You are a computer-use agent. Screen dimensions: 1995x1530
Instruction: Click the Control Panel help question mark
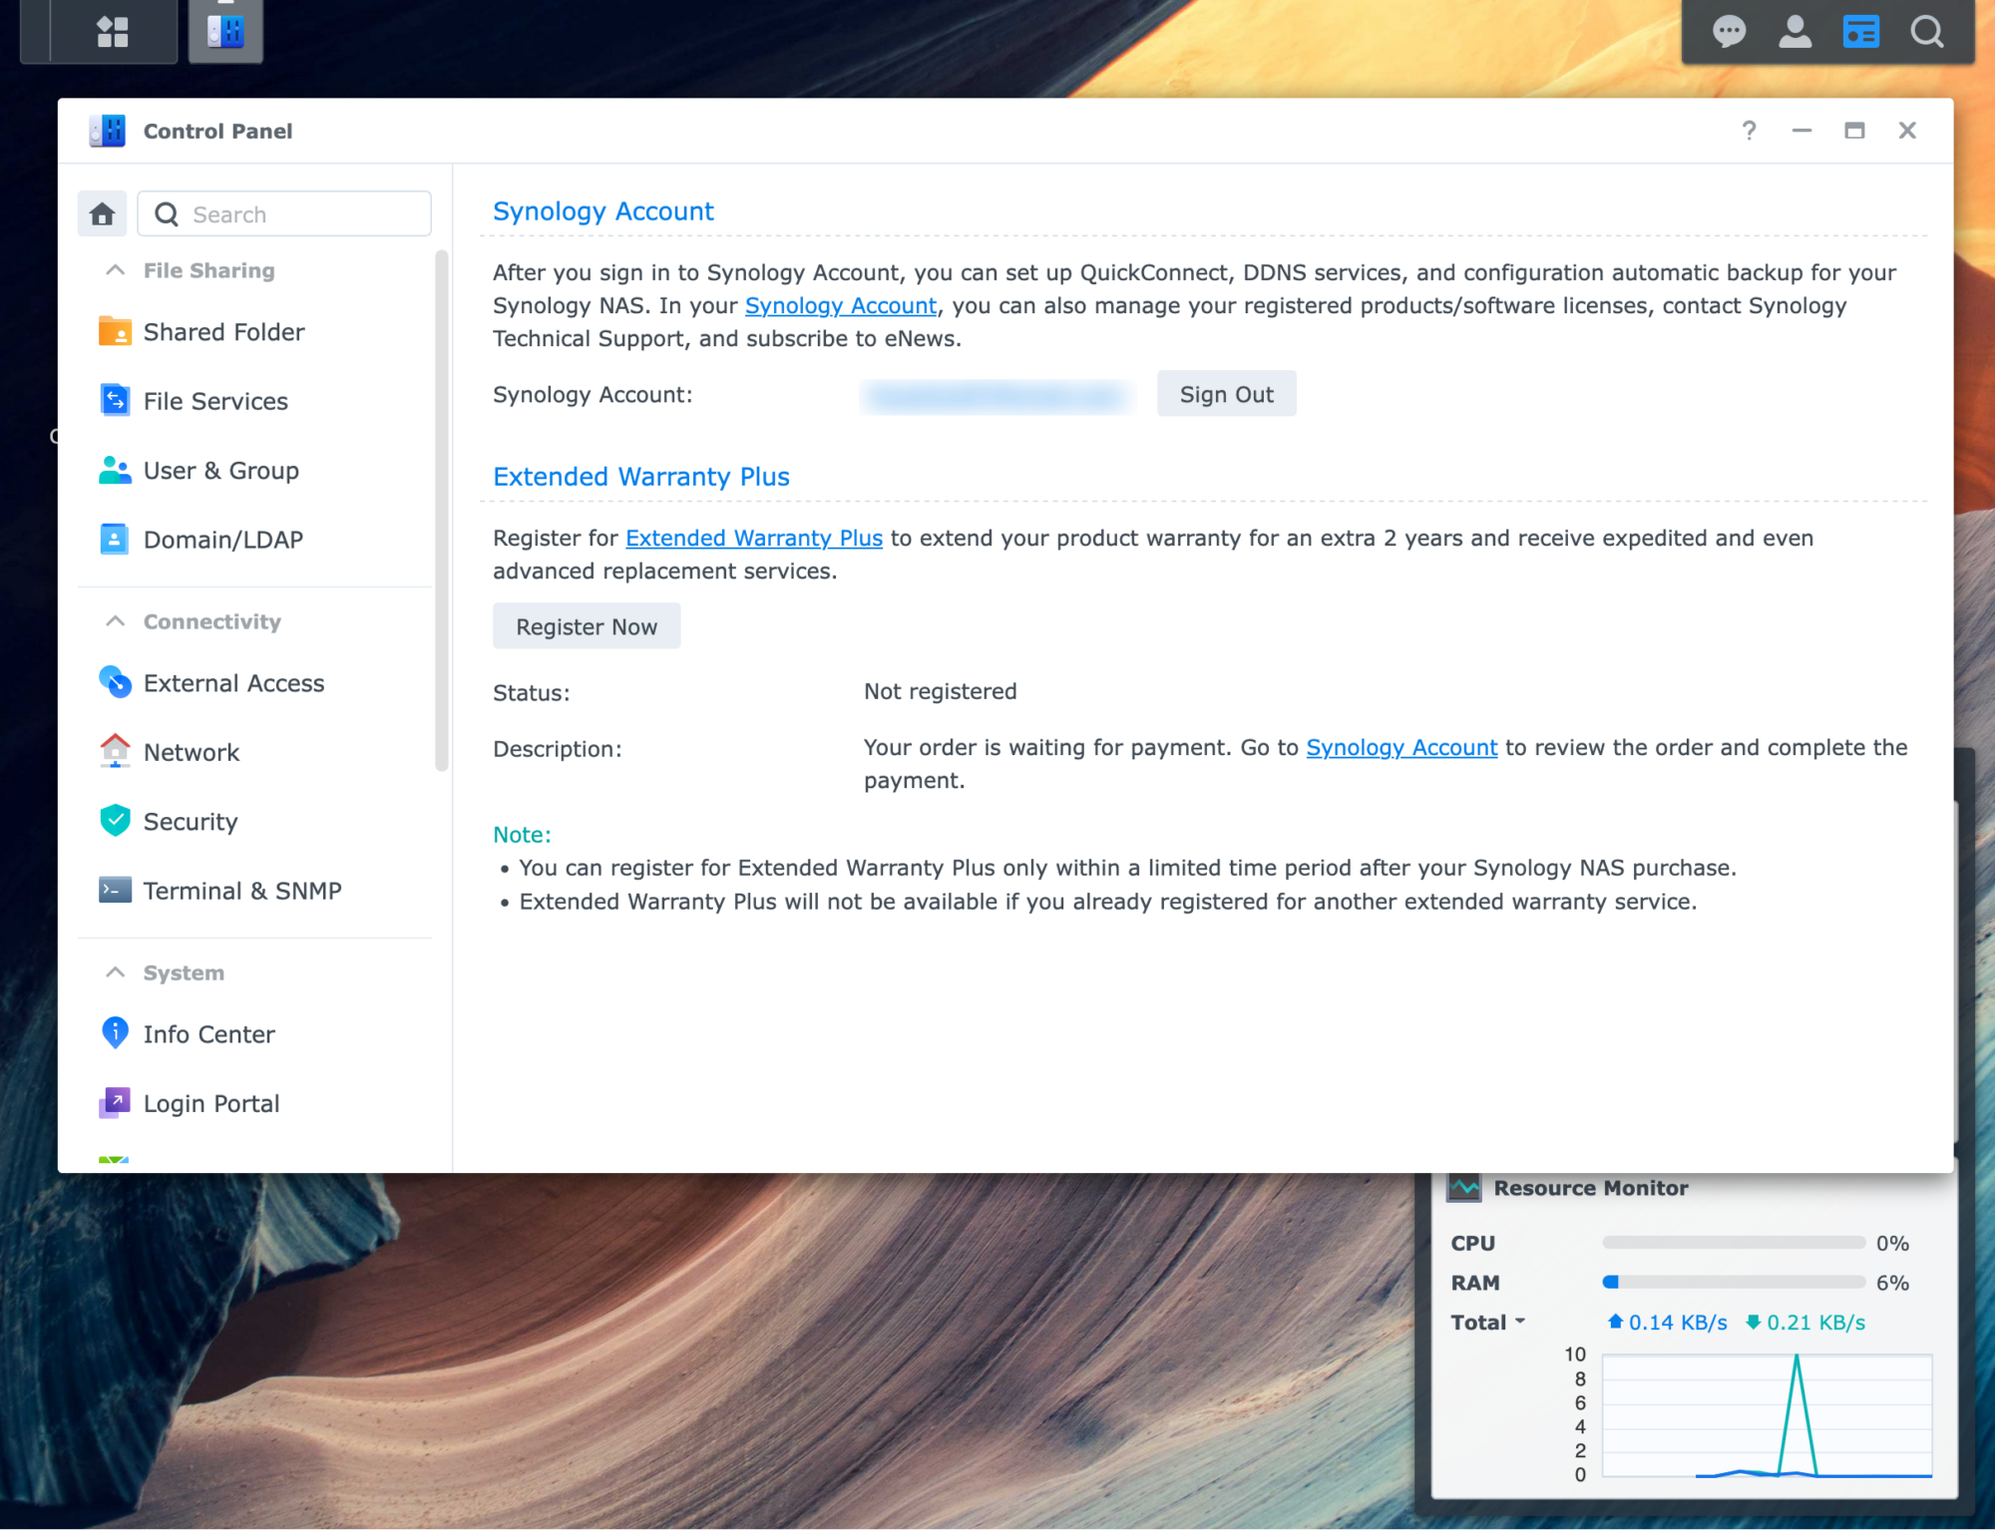pyautogui.click(x=1749, y=131)
